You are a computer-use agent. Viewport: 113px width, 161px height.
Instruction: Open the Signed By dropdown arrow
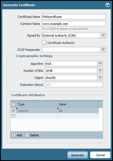[x=103, y=35]
